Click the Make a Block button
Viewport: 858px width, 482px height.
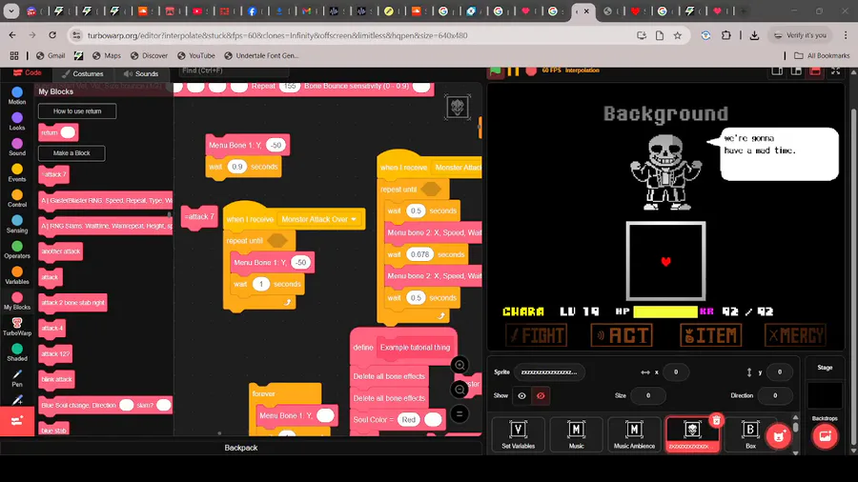(x=71, y=153)
